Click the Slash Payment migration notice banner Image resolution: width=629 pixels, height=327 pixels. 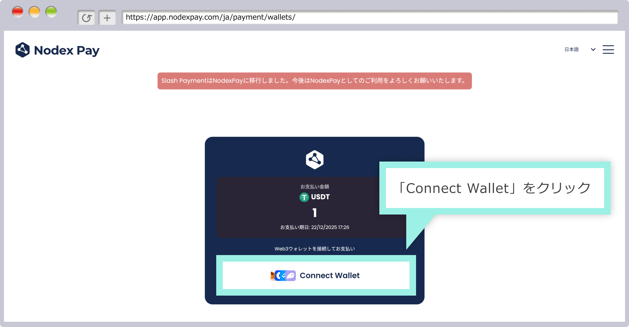tap(314, 81)
